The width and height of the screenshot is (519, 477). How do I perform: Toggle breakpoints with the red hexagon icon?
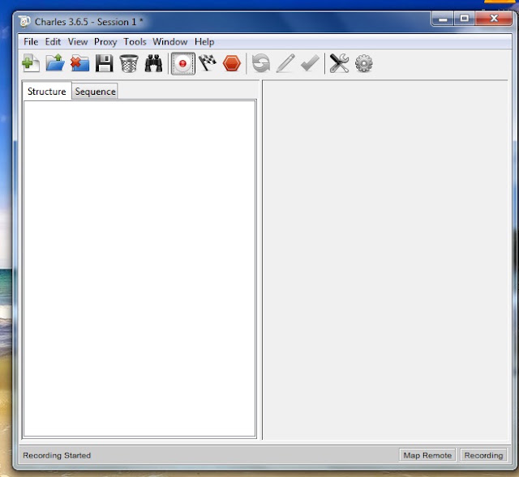click(232, 63)
